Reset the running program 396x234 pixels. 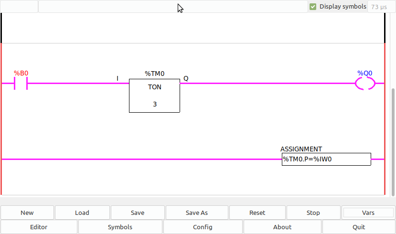[257, 213]
